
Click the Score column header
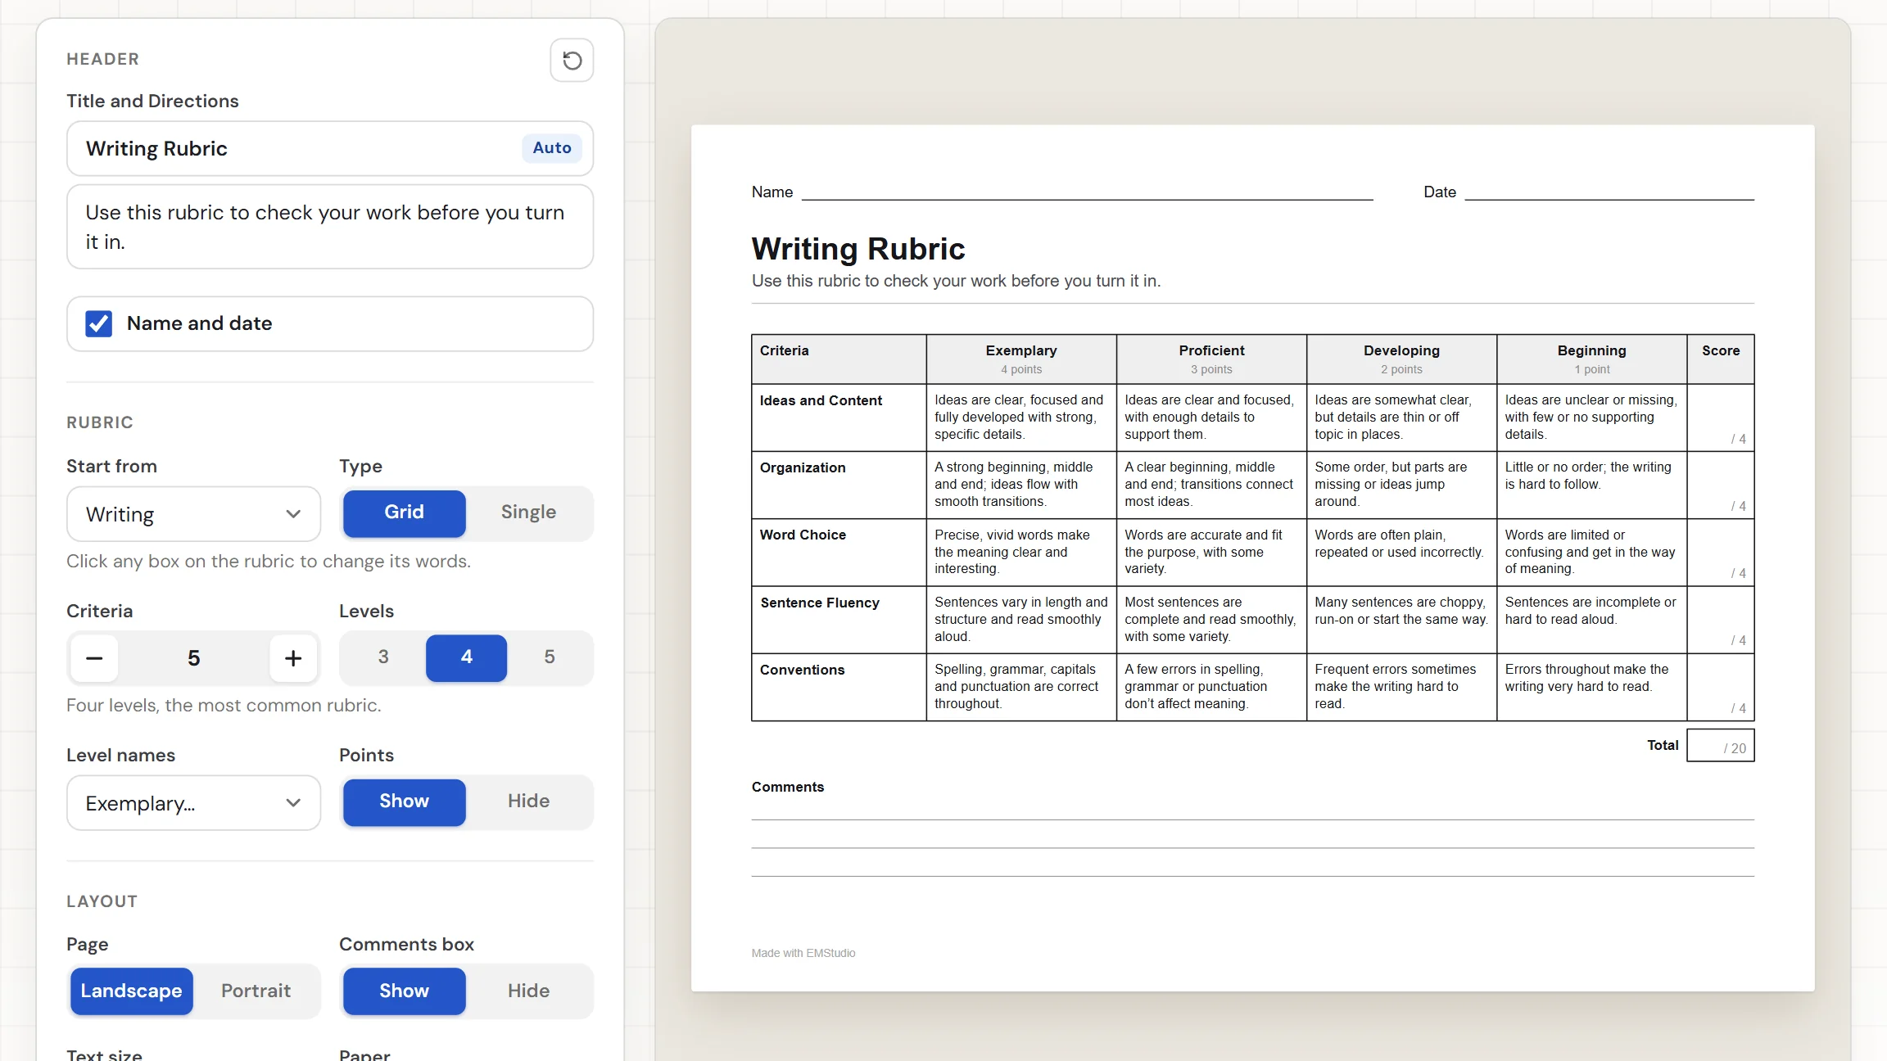[x=1721, y=359]
